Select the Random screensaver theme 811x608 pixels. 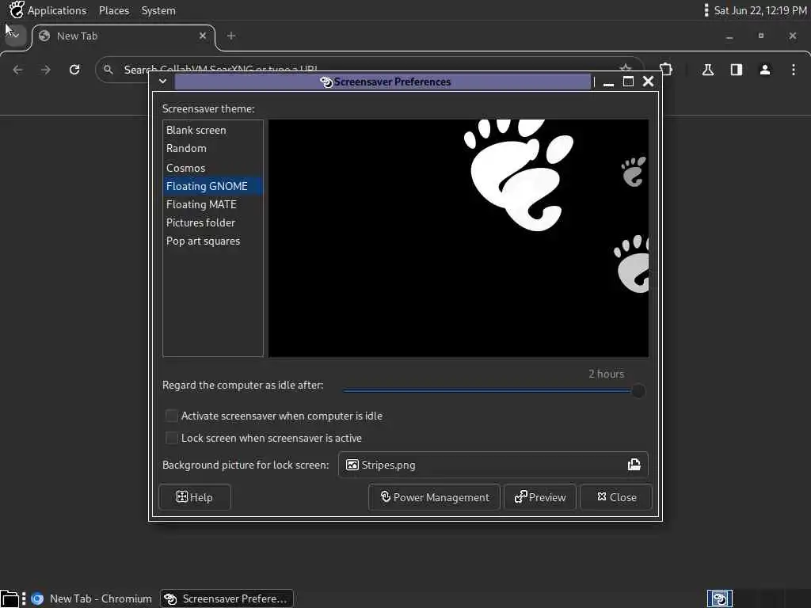pyautogui.click(x=212, y=148)
